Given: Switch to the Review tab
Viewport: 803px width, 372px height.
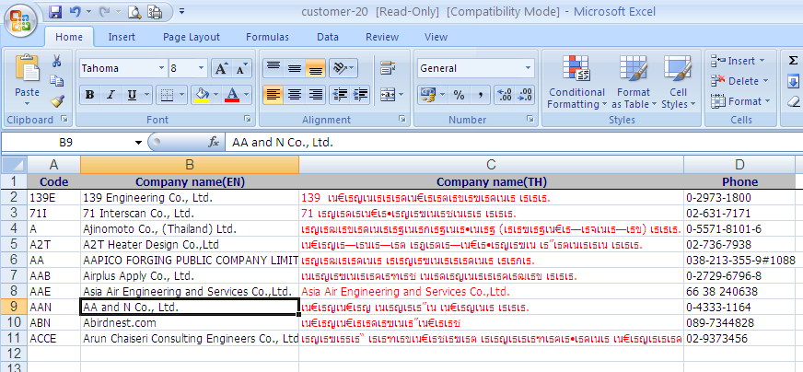Looking at the screenshot, I should point(382,37).
